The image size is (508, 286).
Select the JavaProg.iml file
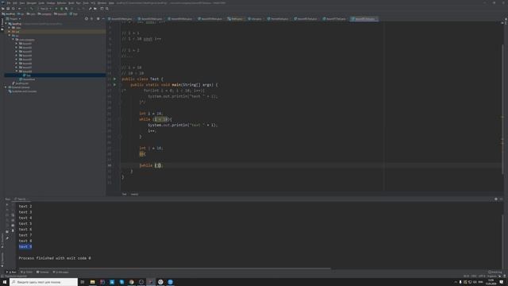coord(20,83)
